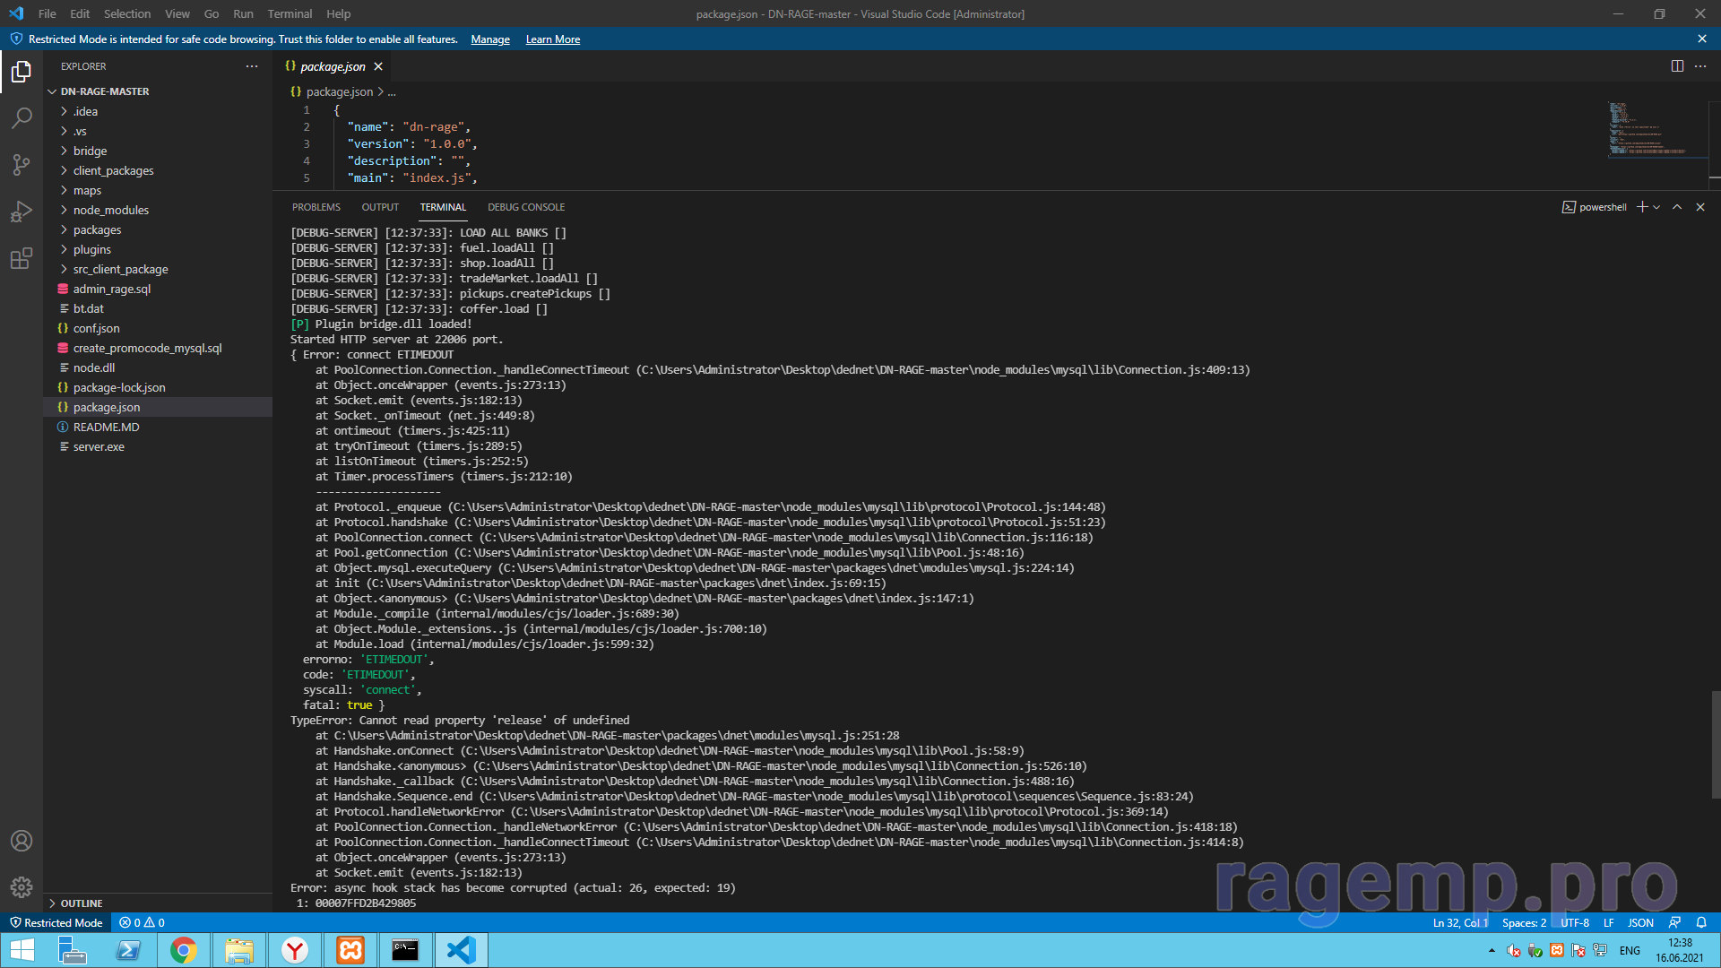The height and width of the screenshot is (968, 1721).
Task: Open the Accounts icon in activity bar
Action: pyautogui.click(x=22, y=841)
